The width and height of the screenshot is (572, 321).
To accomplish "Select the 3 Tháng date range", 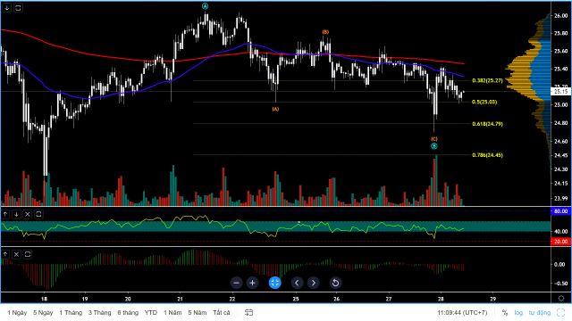I will click(99, 312).
